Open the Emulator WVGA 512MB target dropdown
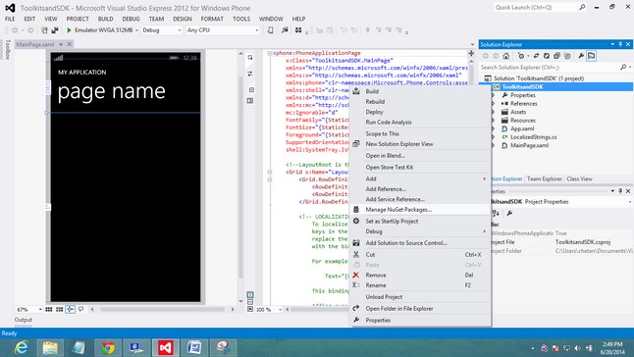The height and width of the screenshot is (357, 634). [x=136, y=30]
